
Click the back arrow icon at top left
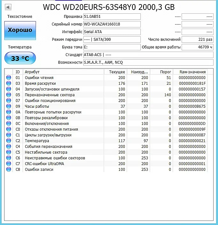(x=8, y=7)
